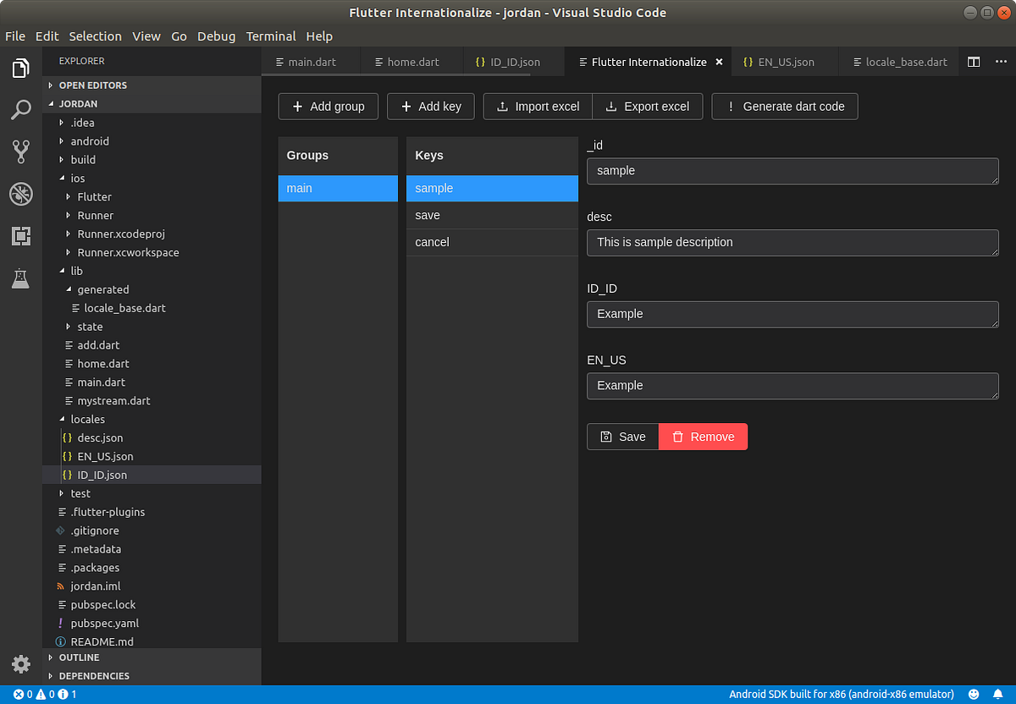This screenshot has width=1016, height=704.
Task: Open the Terminal menu
Action: point(271,36)
